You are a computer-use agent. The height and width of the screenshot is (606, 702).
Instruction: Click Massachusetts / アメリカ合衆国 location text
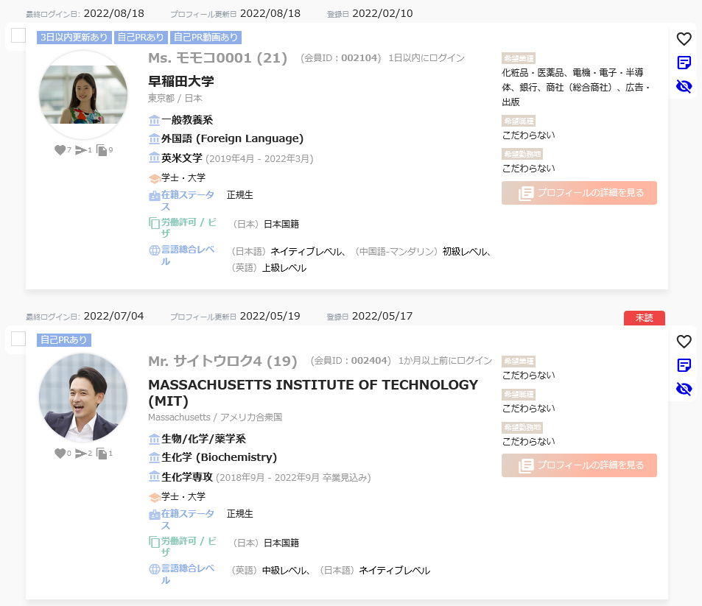[x=215, y=417]
